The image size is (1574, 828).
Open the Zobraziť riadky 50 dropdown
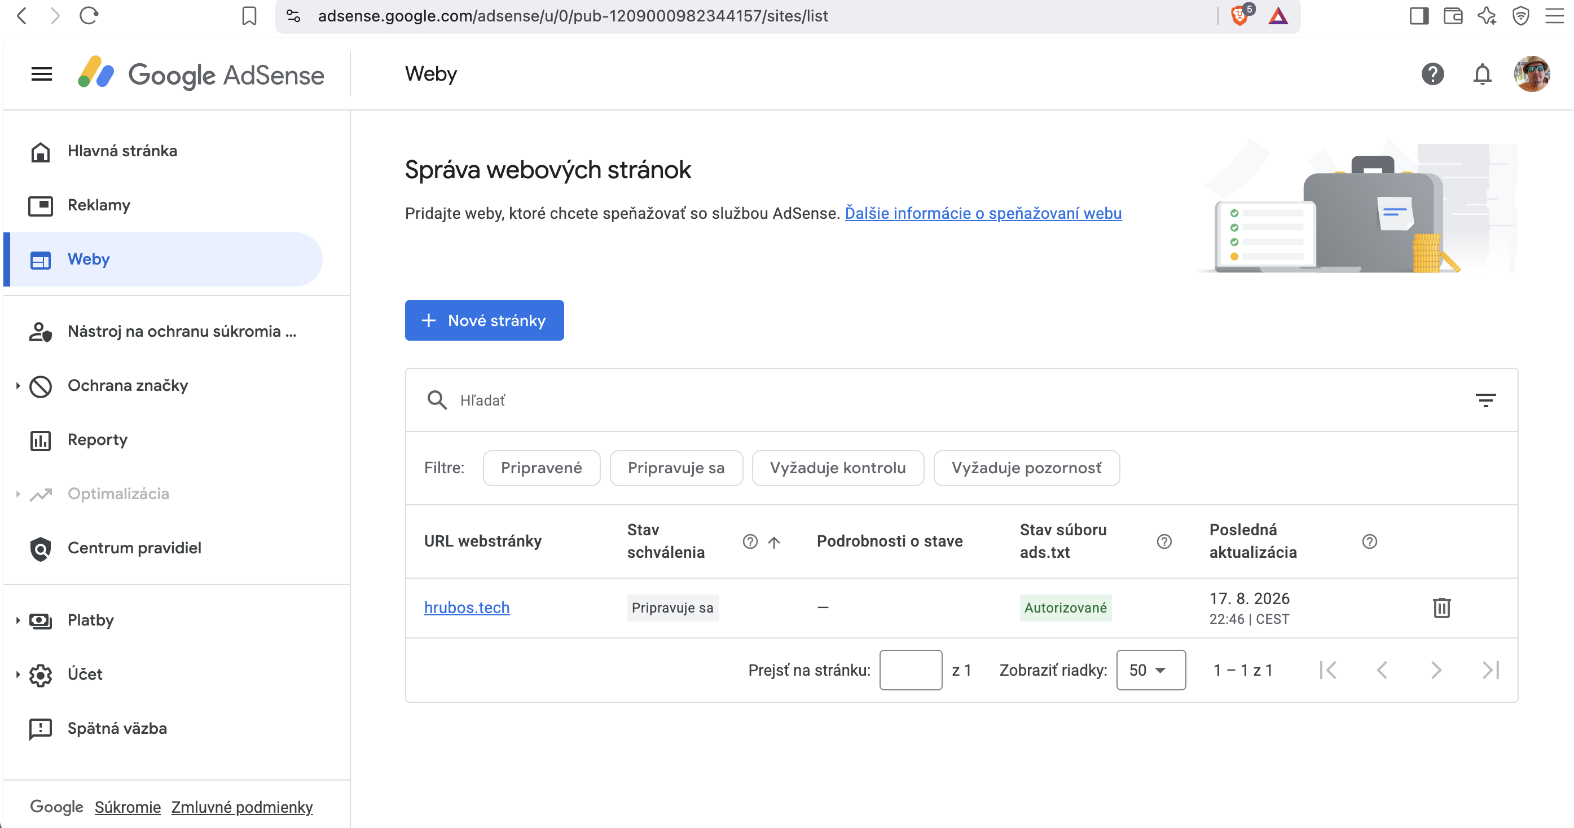point(1150,670)
